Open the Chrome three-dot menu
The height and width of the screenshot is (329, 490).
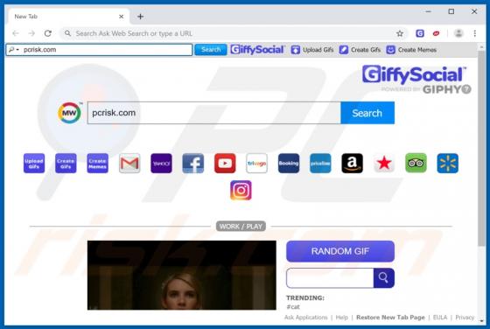tap(474, 33)
